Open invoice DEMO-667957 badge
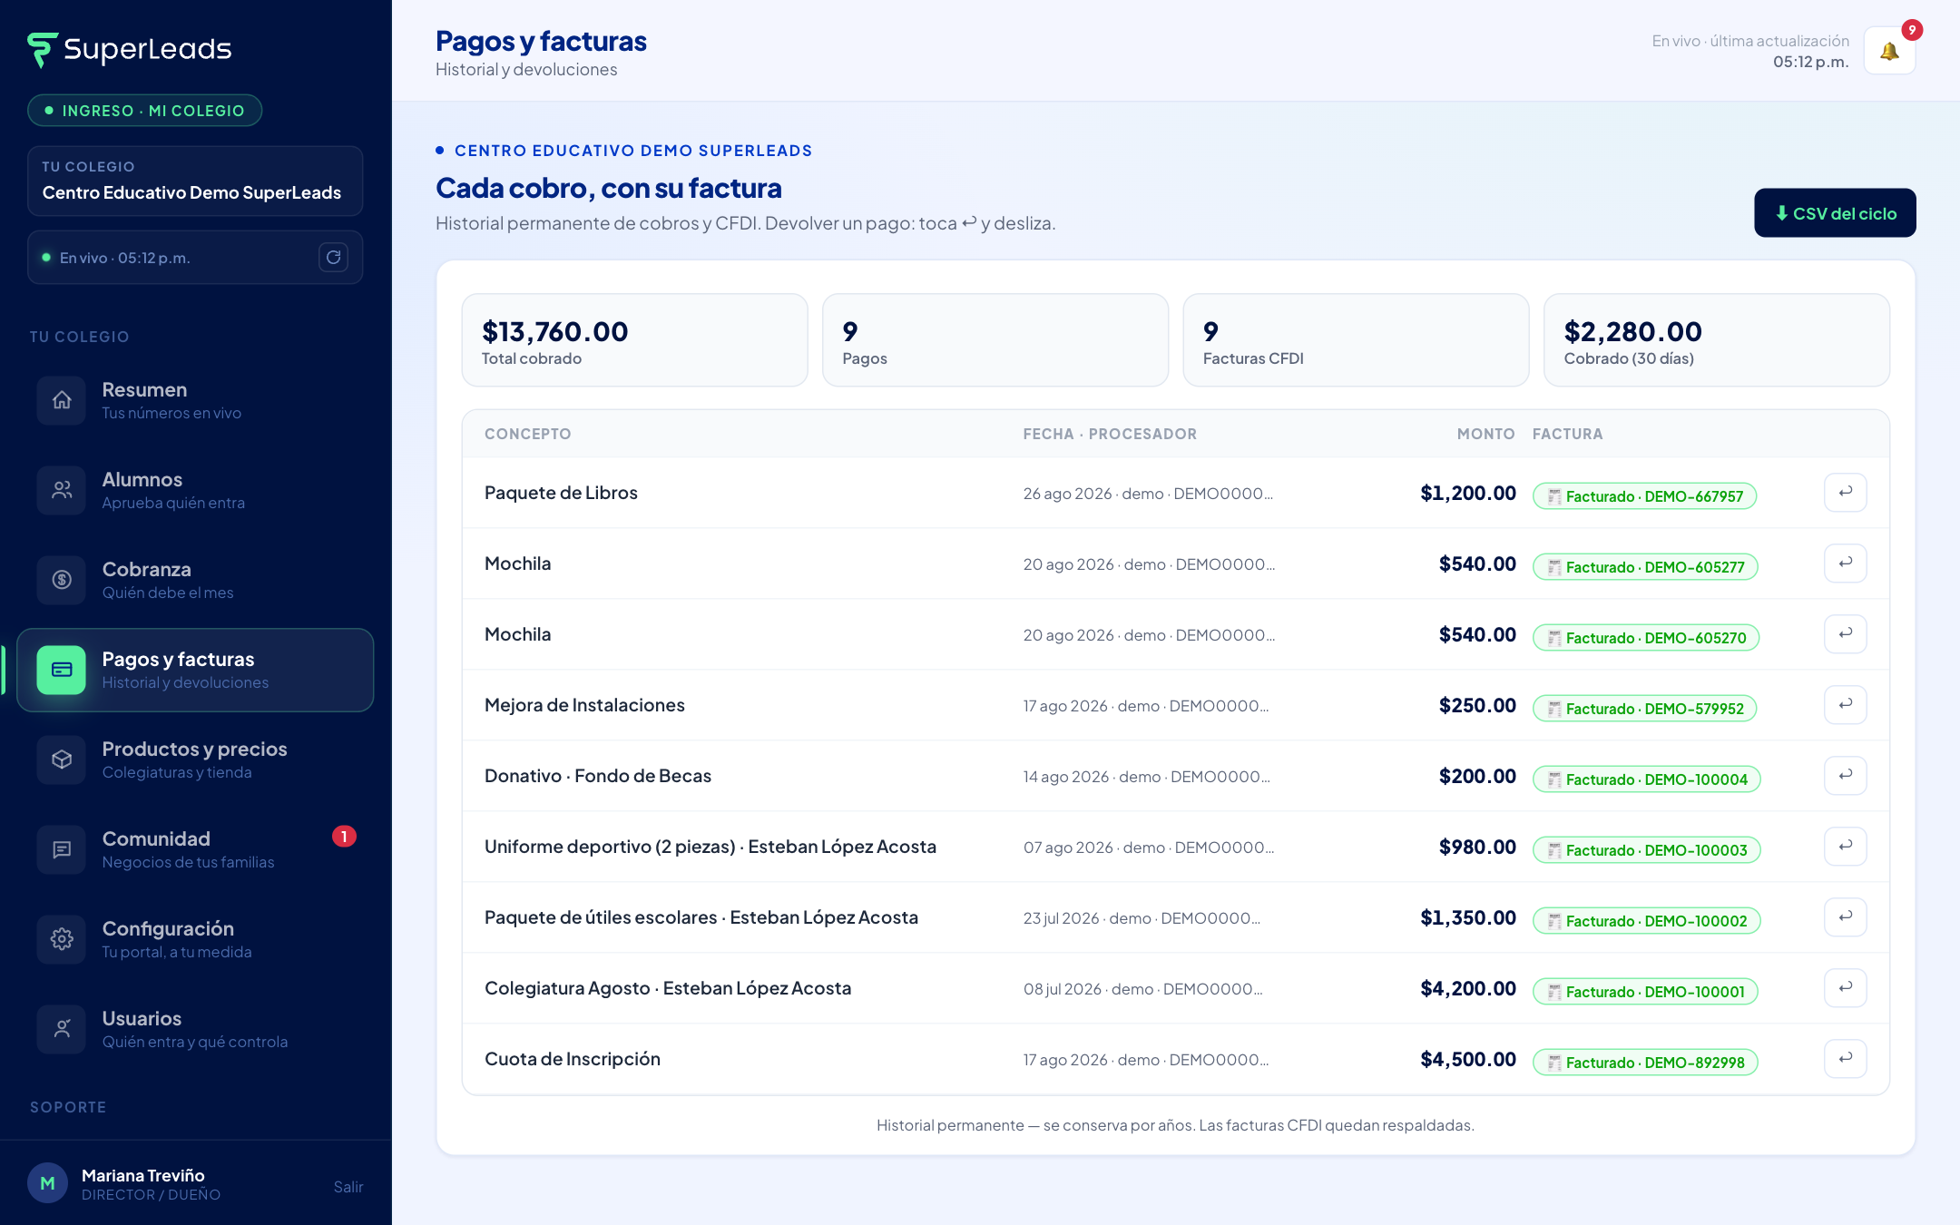The width and height of the screenshot is (1960, 1225). (x=1644, y=496)
